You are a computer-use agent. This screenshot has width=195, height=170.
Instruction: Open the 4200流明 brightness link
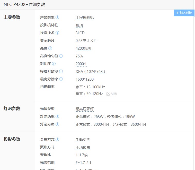83,48
